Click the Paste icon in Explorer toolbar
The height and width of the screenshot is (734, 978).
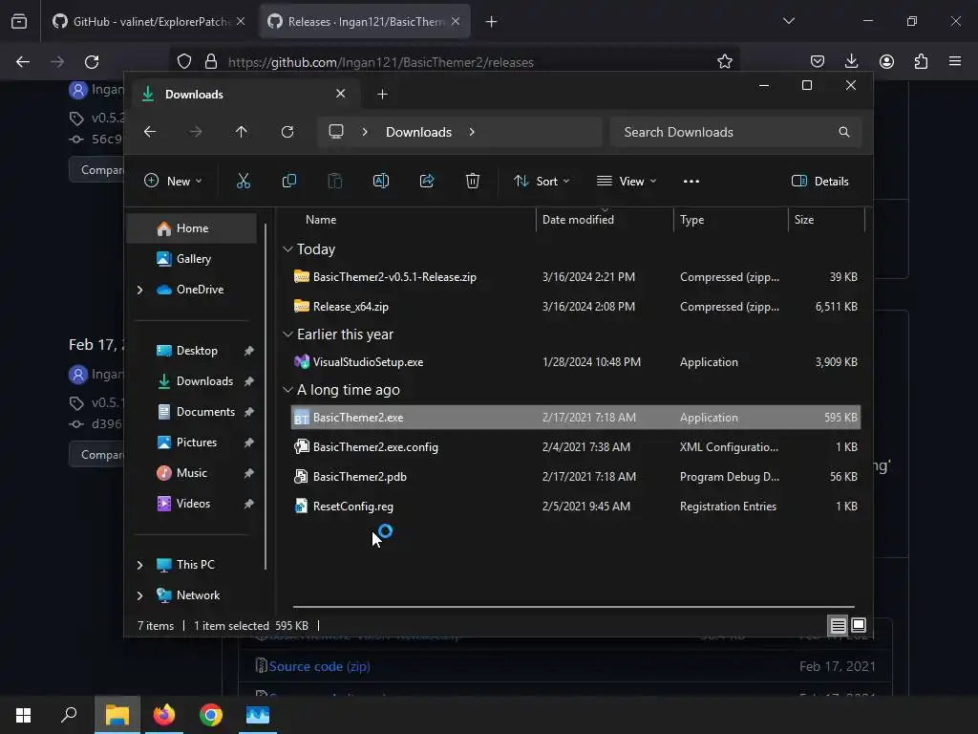[335, 181]
